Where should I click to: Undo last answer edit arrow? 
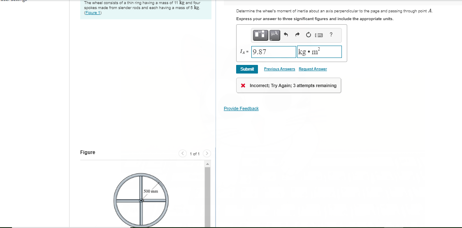pyautogui.click(x=286, y=35)
